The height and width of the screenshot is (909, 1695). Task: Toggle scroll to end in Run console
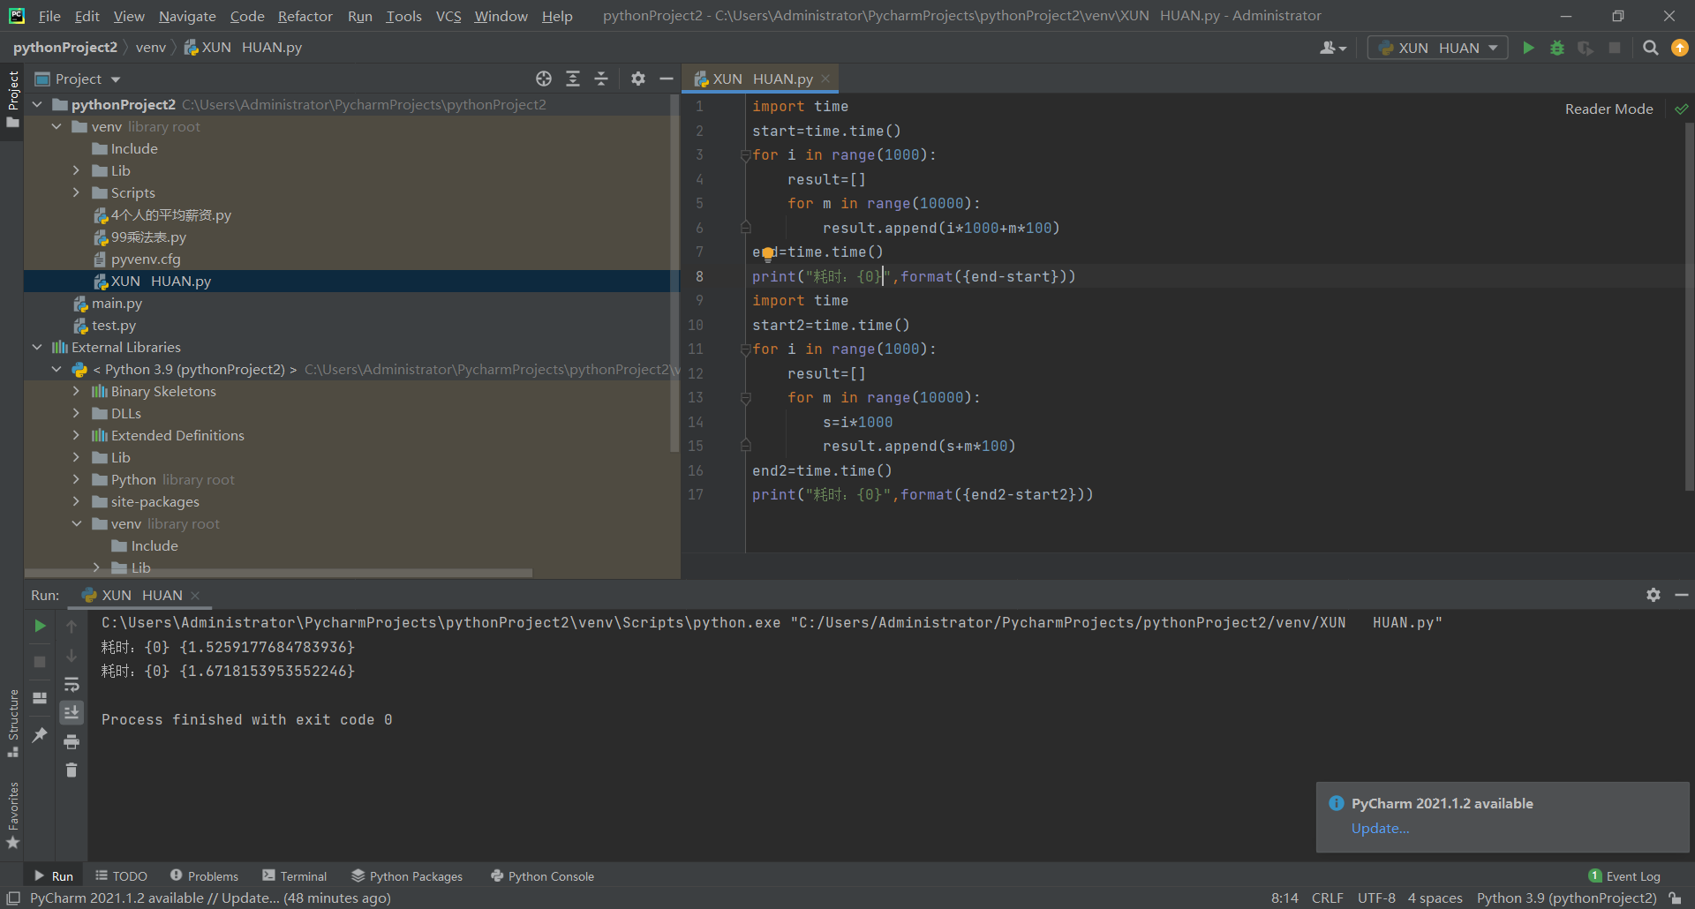[72, 712]
